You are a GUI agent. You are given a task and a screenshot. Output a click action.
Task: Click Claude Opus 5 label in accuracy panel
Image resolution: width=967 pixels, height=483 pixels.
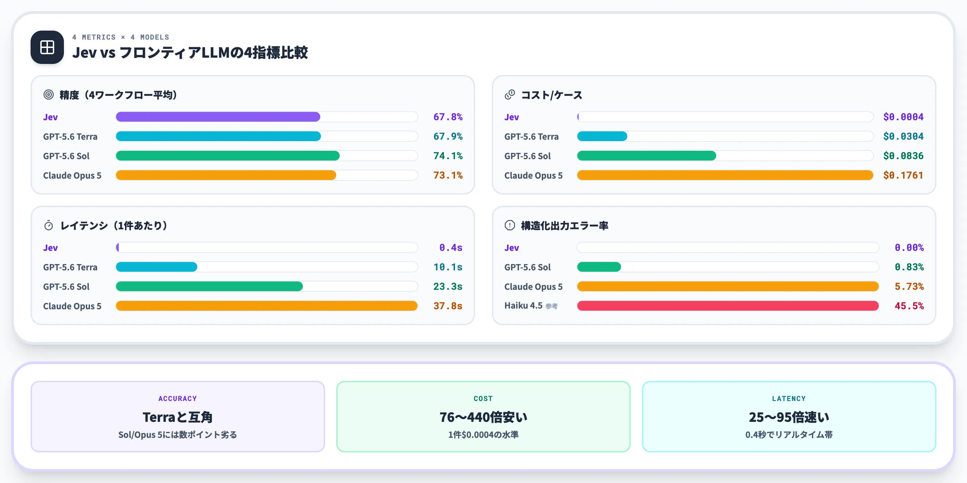[72, 175]
